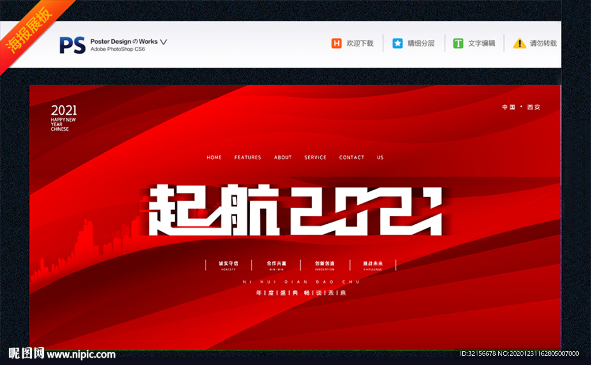Viewport: 591px width, 365px height.
Task: Select ABOUT in the poster navigation
Action: [x=283, y=157]
